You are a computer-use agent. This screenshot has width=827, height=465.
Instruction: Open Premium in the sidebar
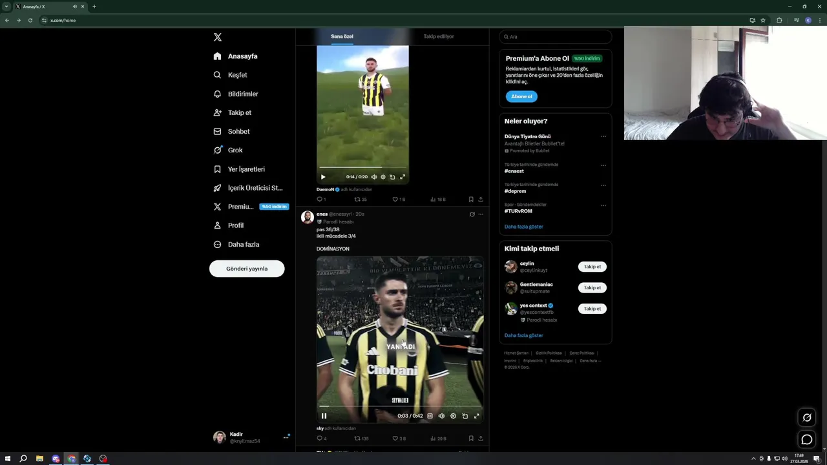pyautogui.click(x=250, y=207)
